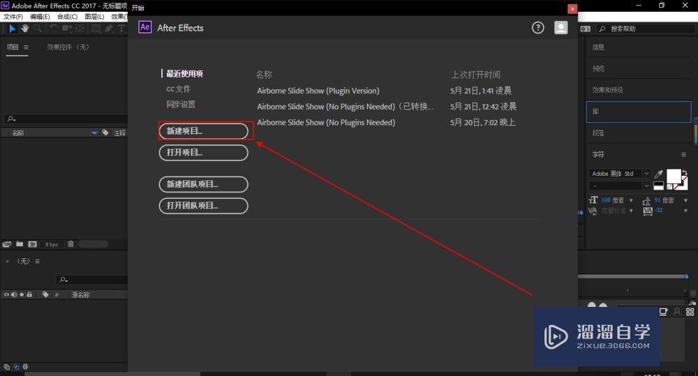Create a new composition from project footer
Viewport: 698px width, 376px height.
(x=33, y=244)
